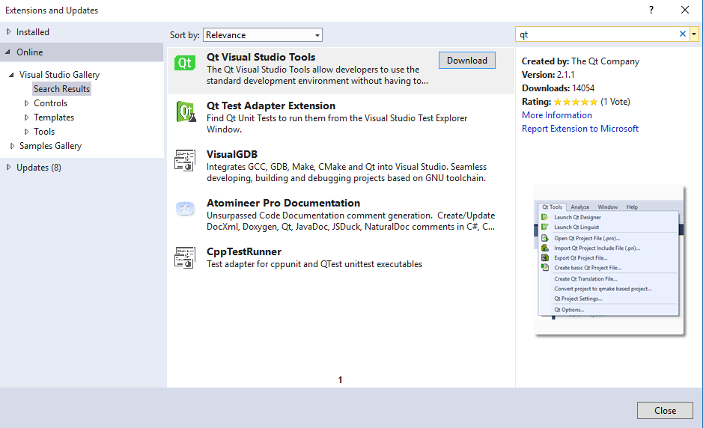Click the Version 2.1.1 text

pos(548,75)
